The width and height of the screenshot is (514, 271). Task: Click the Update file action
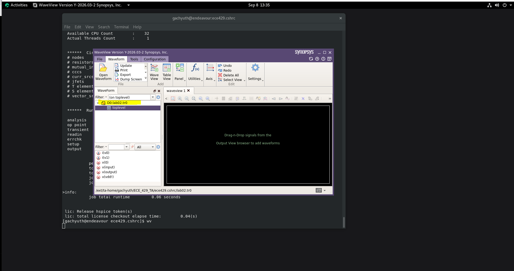coord(123,66)
